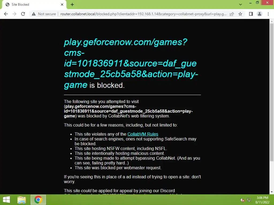This screenshot has width=274, height=205.
Task: Click the text 'is blocked.'
Action: [x=107, y=85]
